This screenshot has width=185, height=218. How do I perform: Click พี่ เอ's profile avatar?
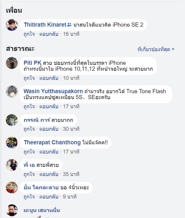tap(12, 165)
